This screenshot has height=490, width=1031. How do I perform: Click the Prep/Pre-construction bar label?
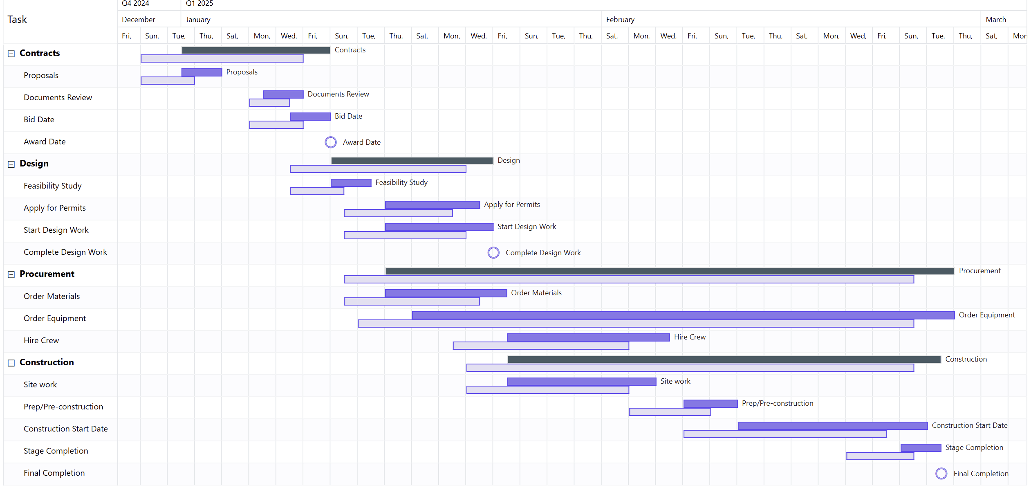(x=777, y=404)
